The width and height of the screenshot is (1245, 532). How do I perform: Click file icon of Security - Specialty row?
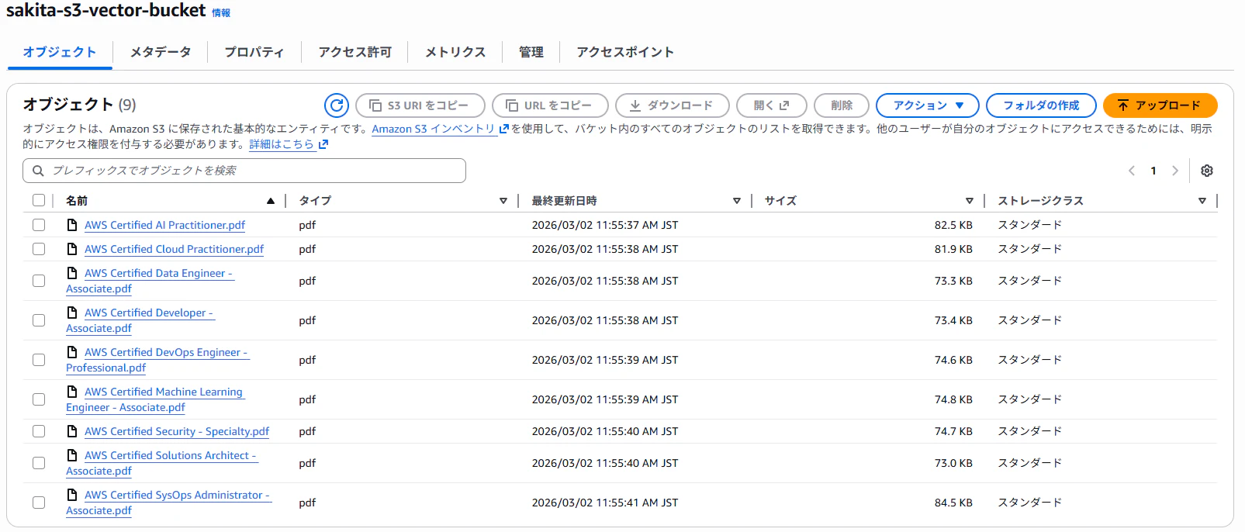[x=72, y=431]
